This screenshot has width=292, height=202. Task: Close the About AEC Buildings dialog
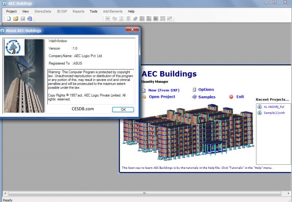[132, 30]
